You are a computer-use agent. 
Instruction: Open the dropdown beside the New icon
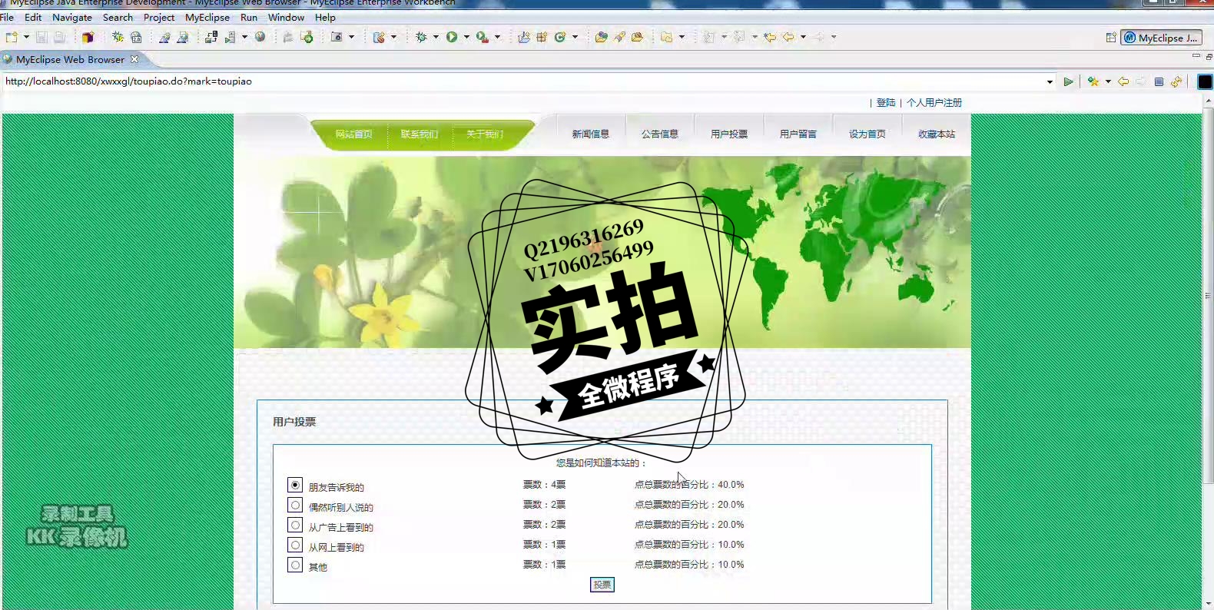point(26,37)
